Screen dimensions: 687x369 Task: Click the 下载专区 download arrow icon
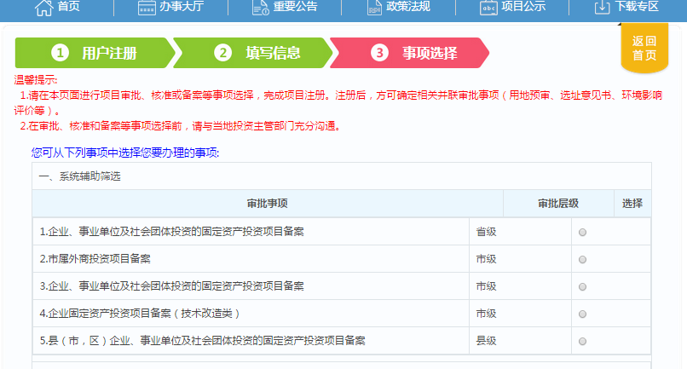[x=602, y=7]
